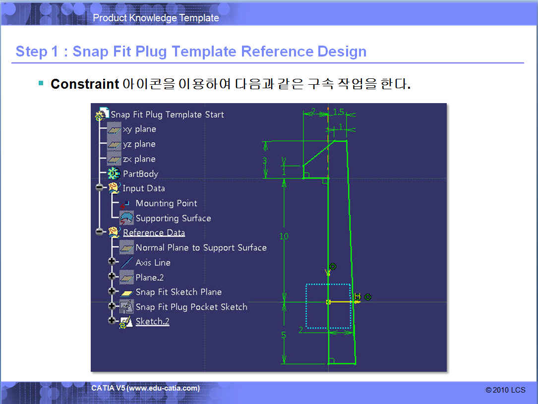Collapse the Input Data node

[x=100, y=188]
